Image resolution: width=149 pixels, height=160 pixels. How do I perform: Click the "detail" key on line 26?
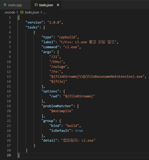[x=49, y=140]
